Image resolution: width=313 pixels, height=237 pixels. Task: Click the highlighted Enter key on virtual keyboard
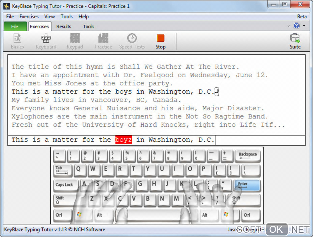247,185
